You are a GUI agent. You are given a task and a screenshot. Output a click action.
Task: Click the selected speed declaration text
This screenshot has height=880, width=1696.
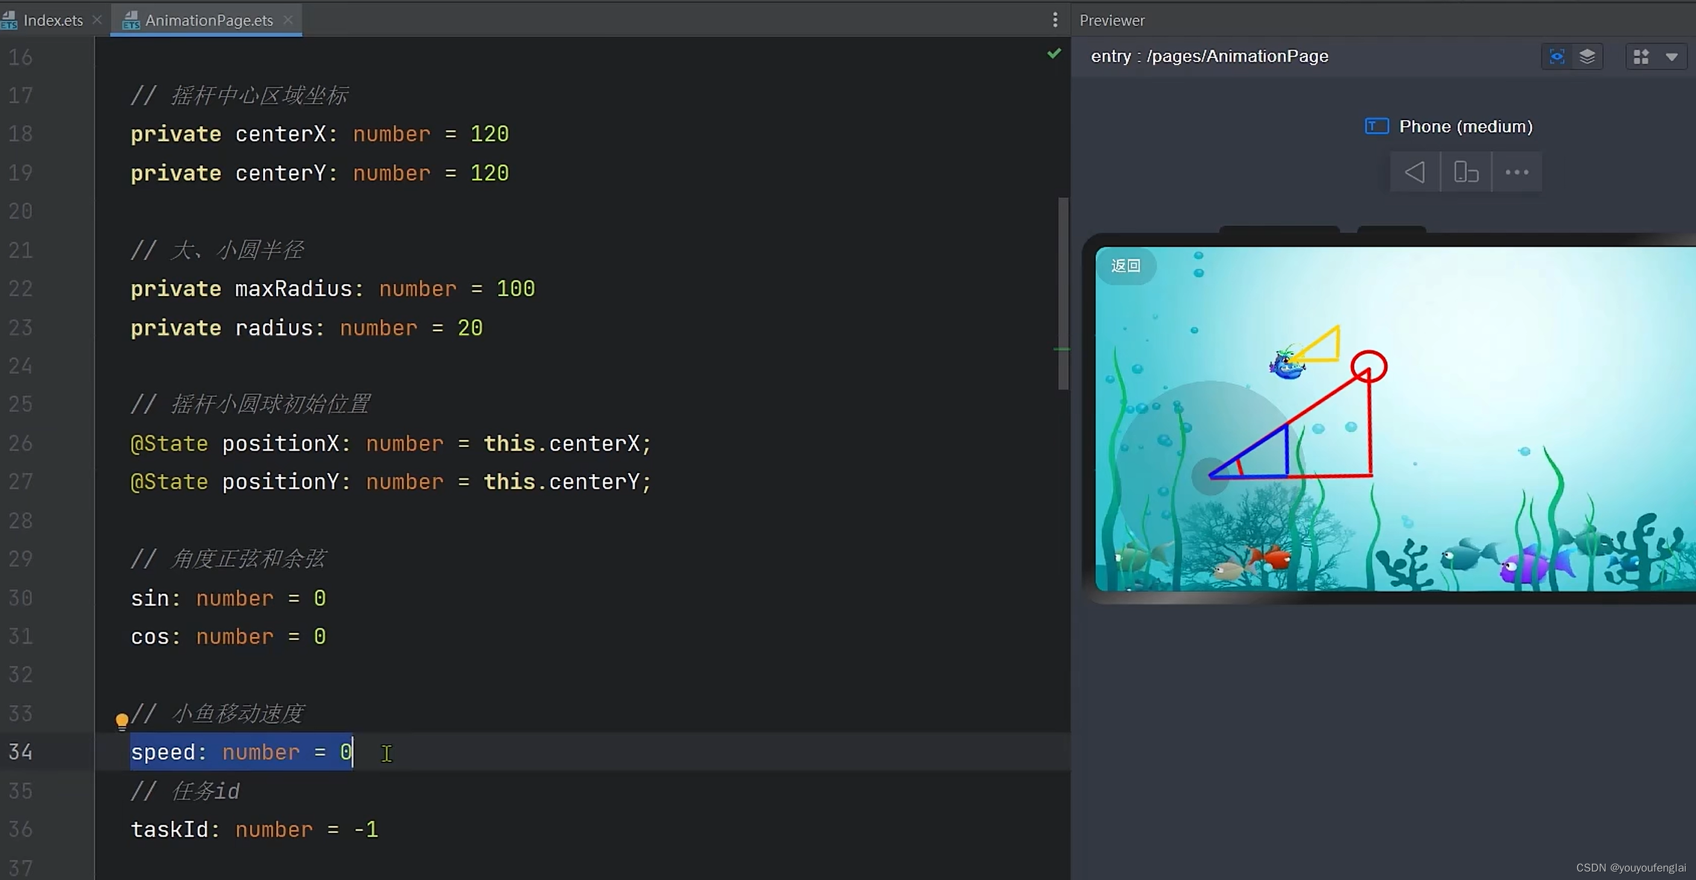click(x=241, y=752)
